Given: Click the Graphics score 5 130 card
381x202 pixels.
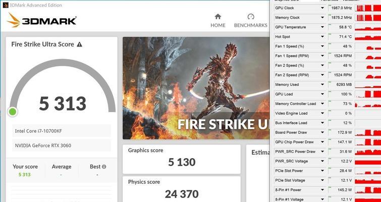Looking at the screenshot, I should click(x=182, y=159).
